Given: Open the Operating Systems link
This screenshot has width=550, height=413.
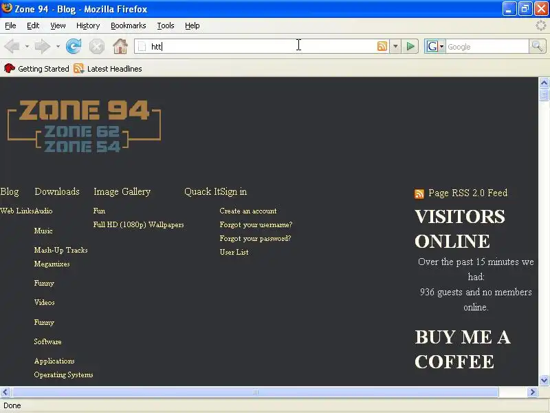Looking at the screenshot, I should click(x=63, y=374).
